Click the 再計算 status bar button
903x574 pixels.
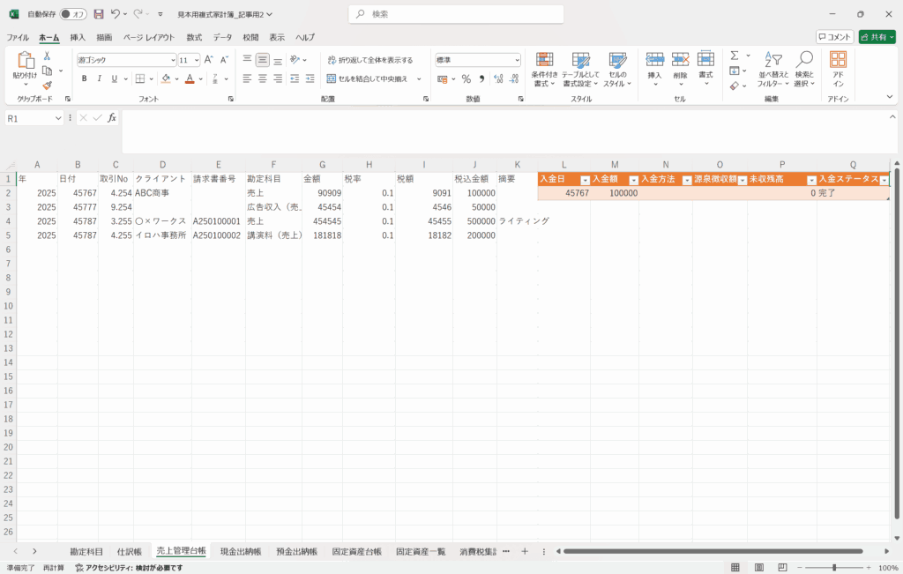[x=54, y=568]
